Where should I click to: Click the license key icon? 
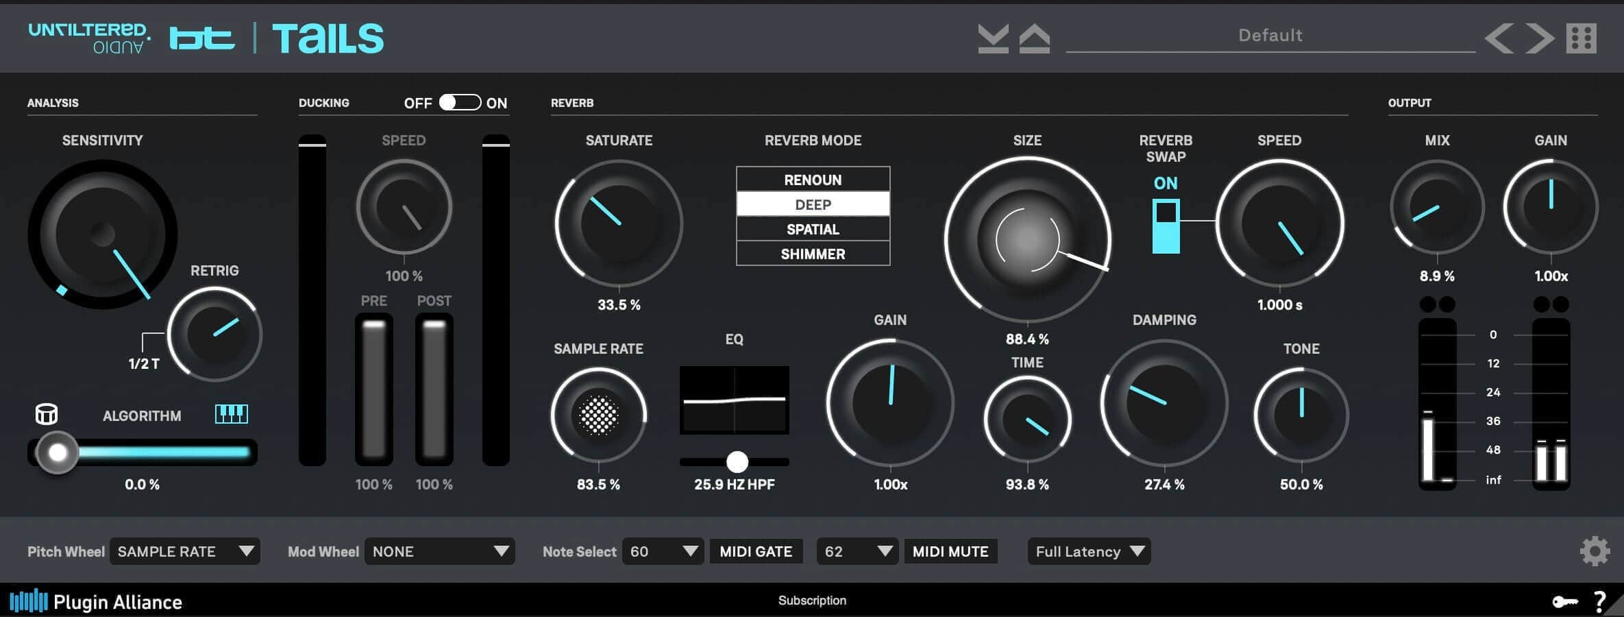(1565, 602)
